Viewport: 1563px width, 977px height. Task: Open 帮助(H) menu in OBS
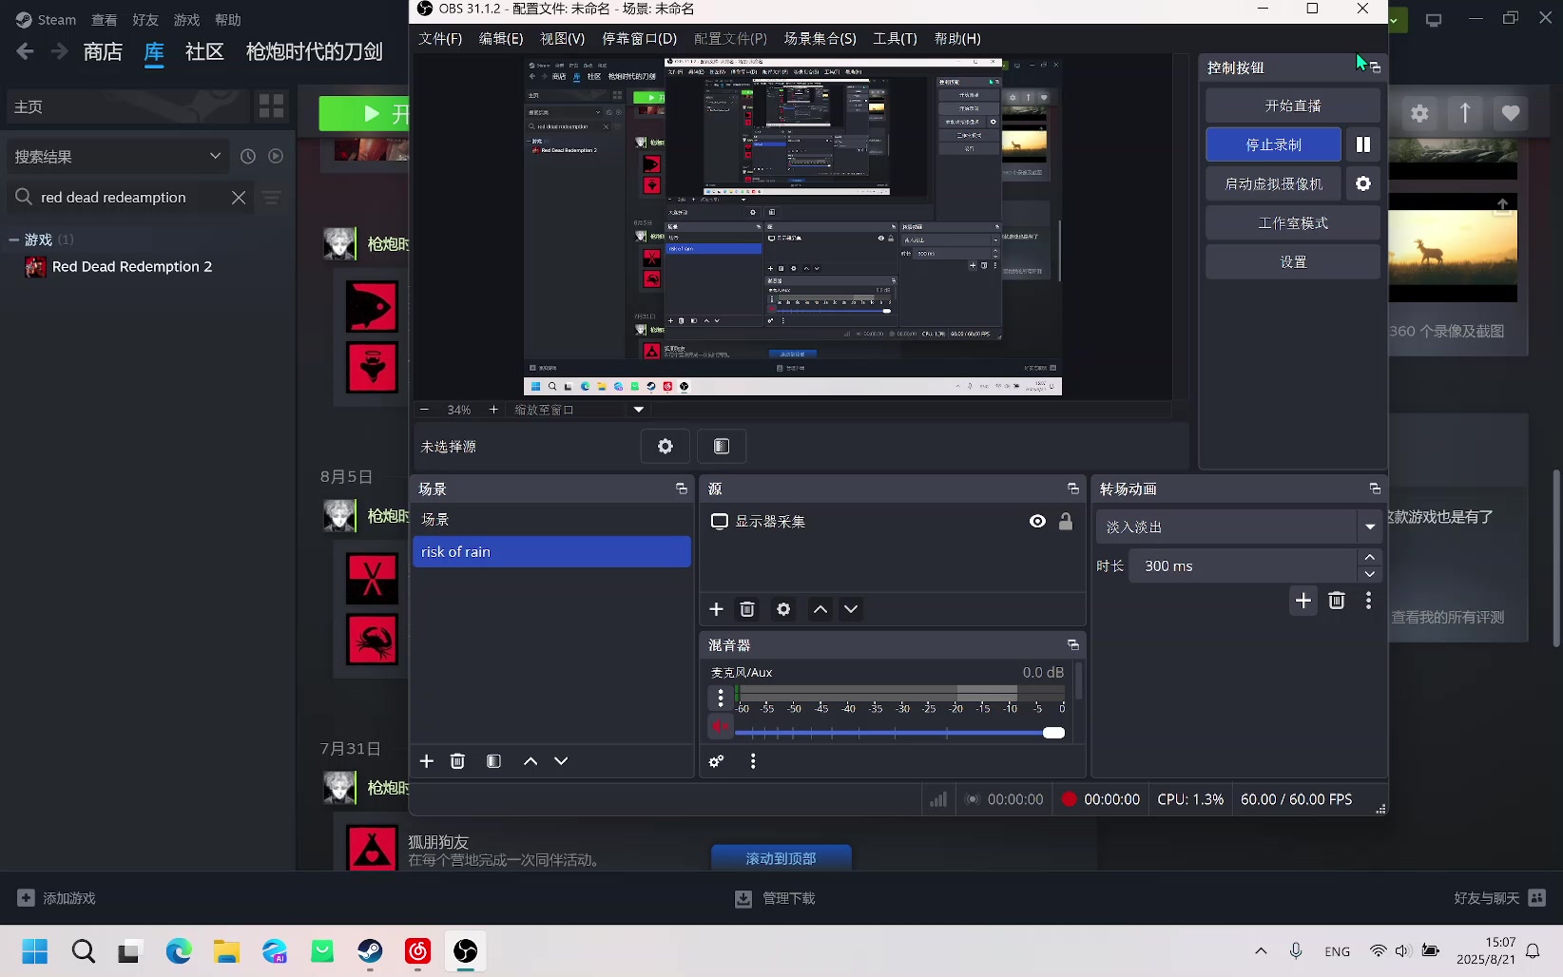[x=957, y=38]
